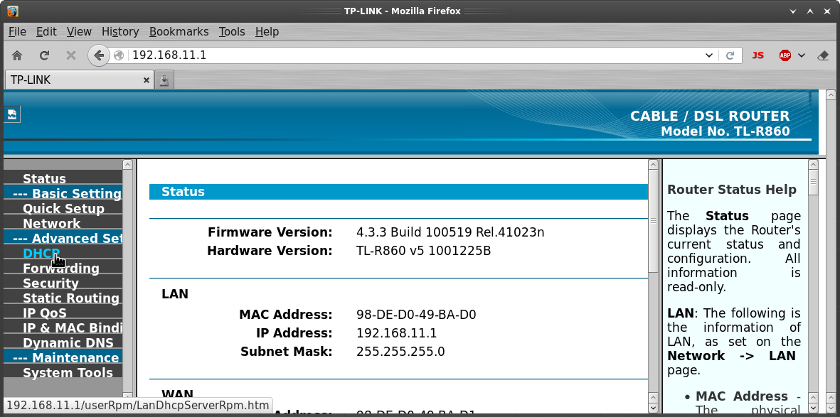Open the Forwarding sidebar link
Image resolution: width=840 pixels, height=417 pixels.
coord(60,269)
